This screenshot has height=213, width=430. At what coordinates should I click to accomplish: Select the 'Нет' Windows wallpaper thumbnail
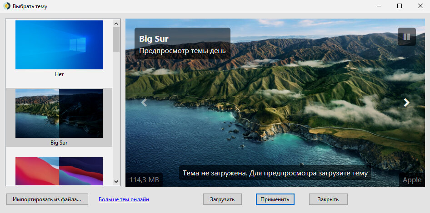tap(59, 45)
